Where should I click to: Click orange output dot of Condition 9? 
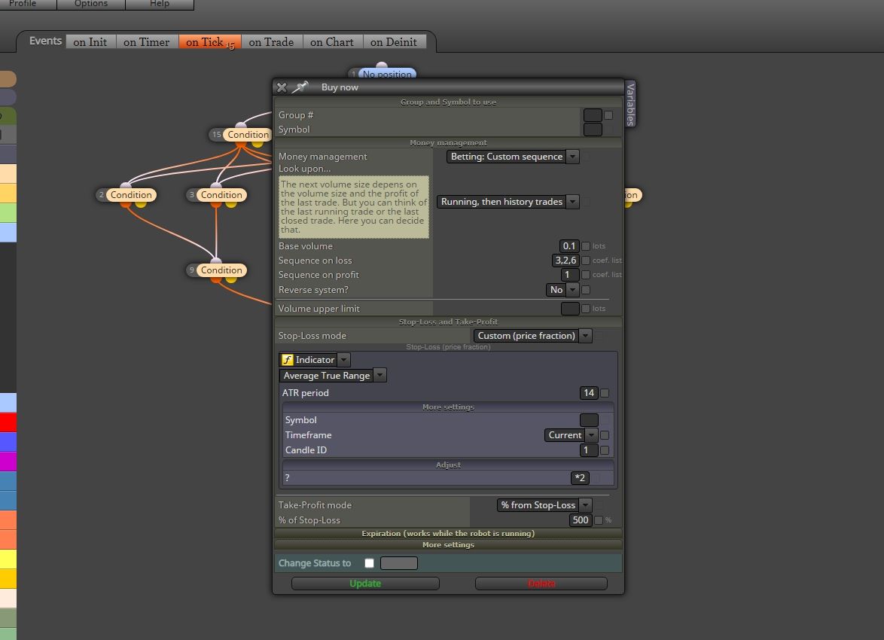(x=216, y=279)
